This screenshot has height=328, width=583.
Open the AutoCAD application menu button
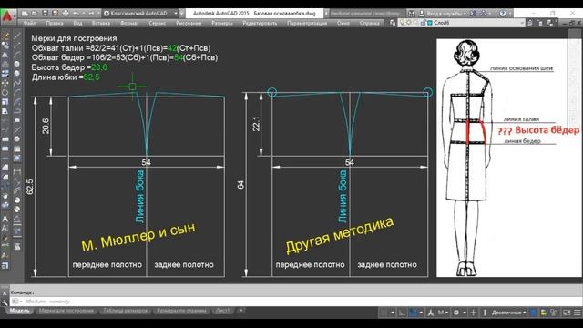(8, 17)
